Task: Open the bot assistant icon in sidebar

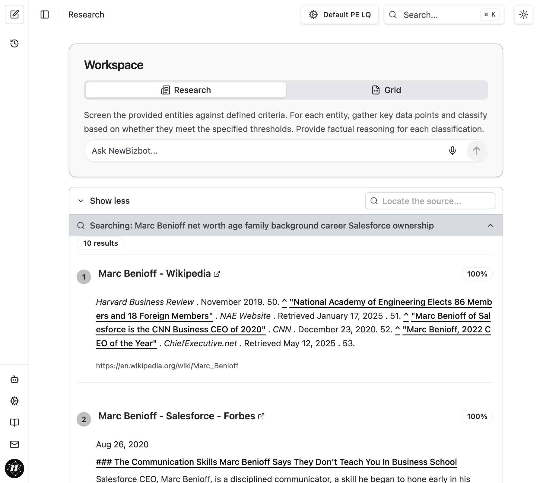Action: click(x=14, y=379)
